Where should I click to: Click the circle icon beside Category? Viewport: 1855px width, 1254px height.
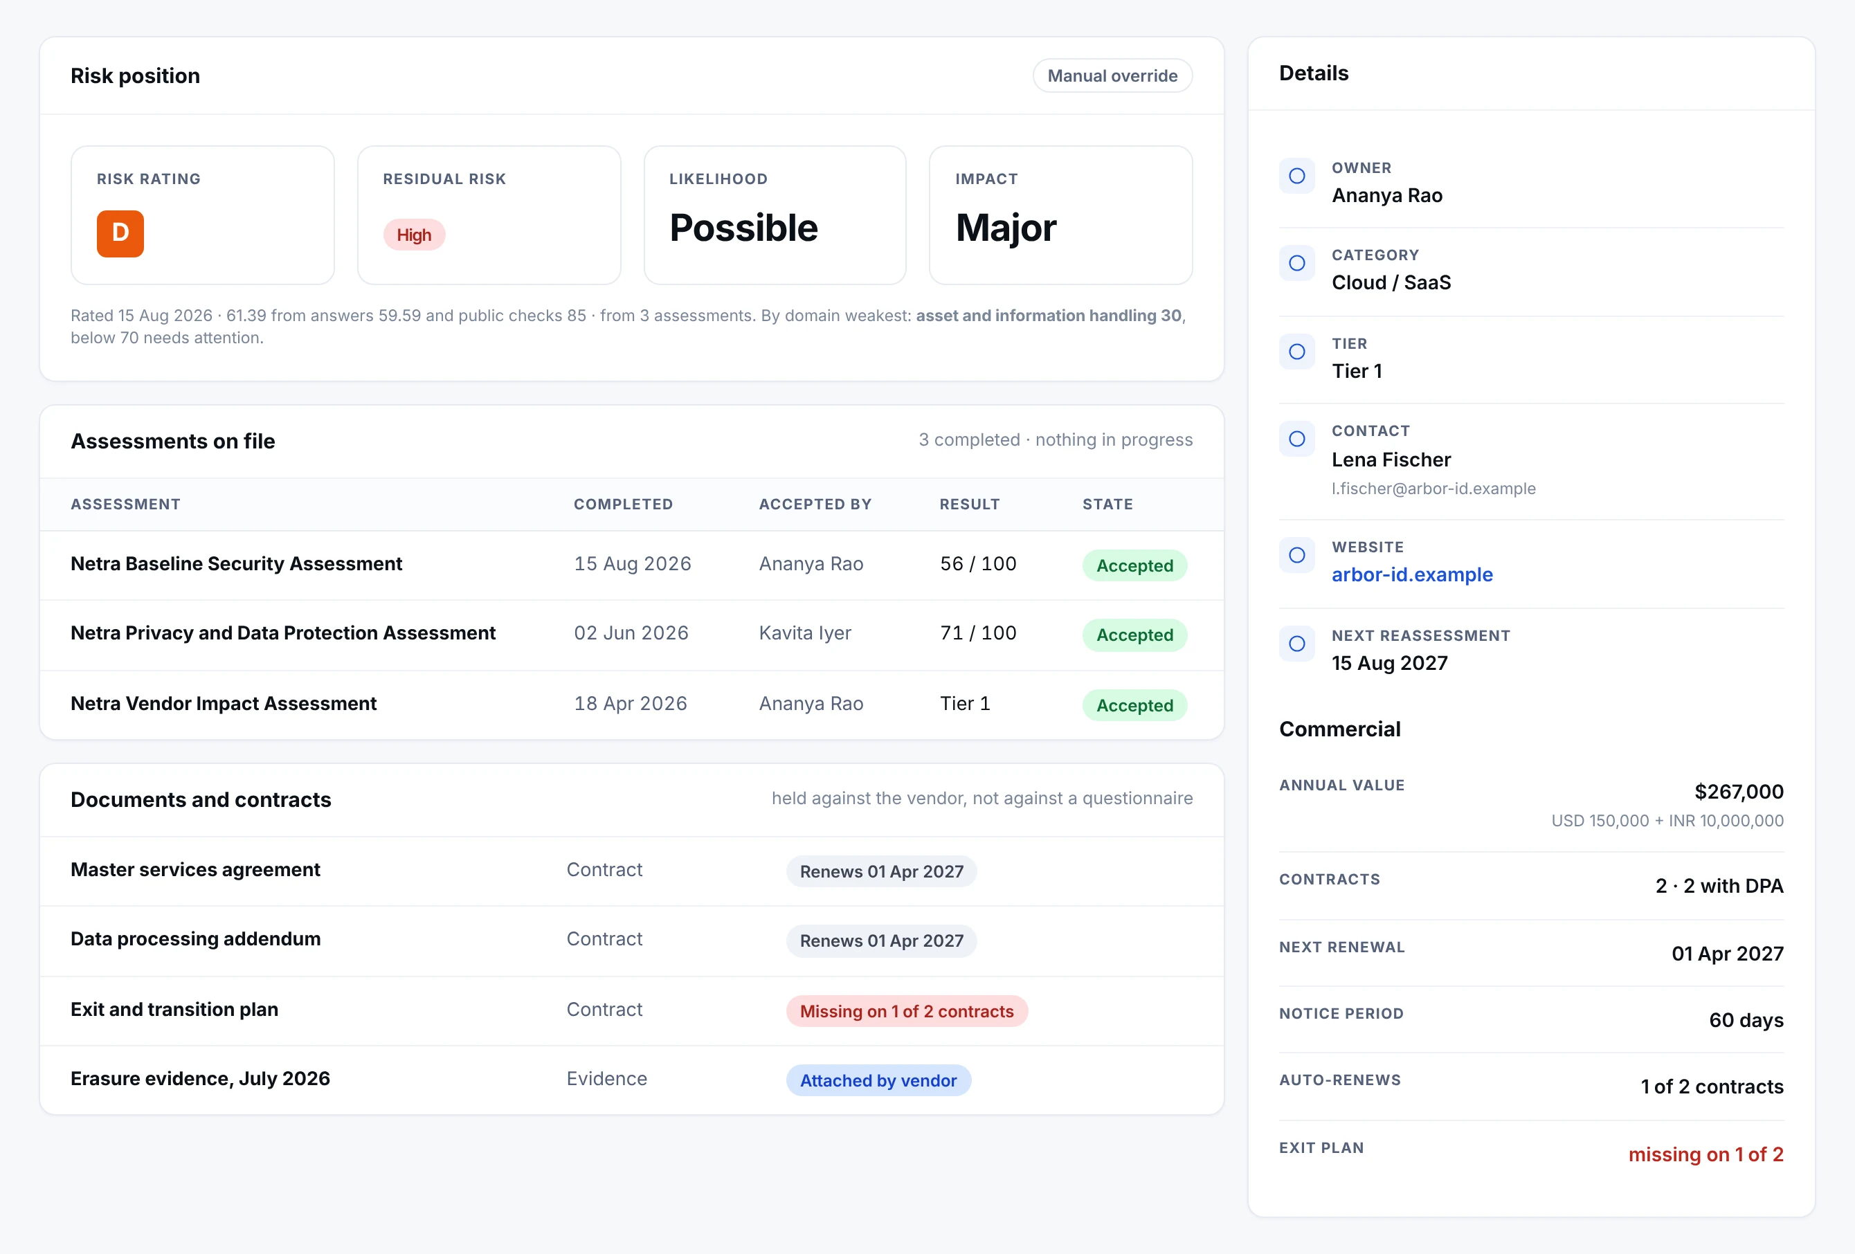click(1296, 262)
